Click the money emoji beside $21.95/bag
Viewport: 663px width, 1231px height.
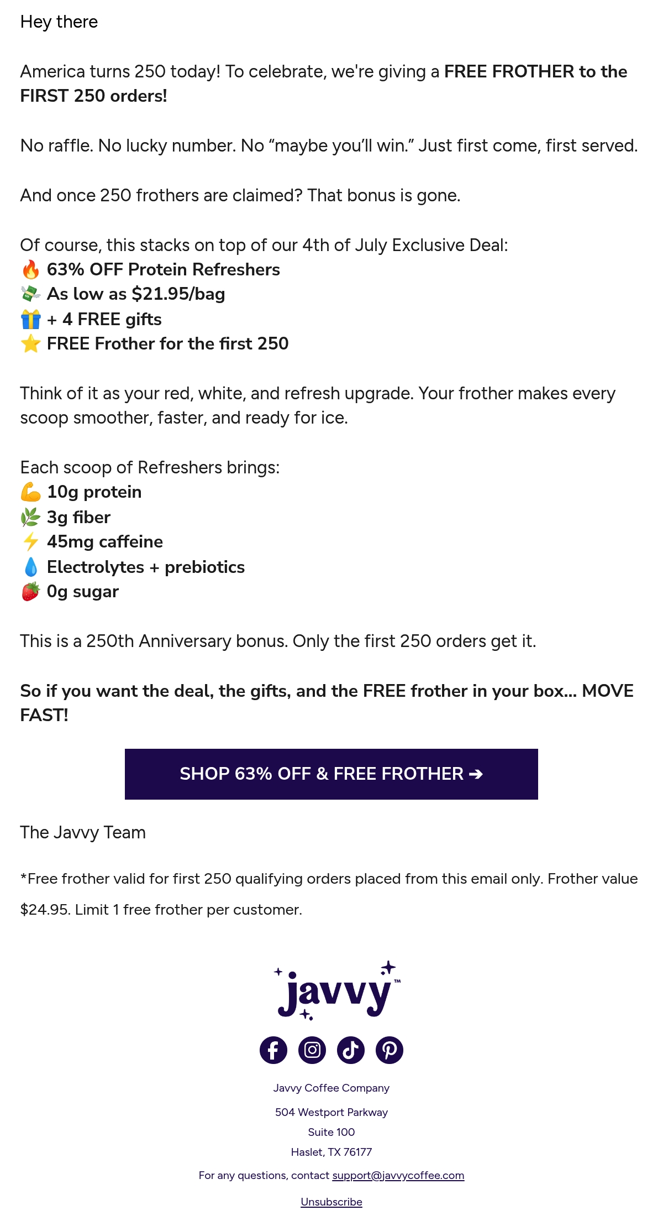click(x=31, y=294)
